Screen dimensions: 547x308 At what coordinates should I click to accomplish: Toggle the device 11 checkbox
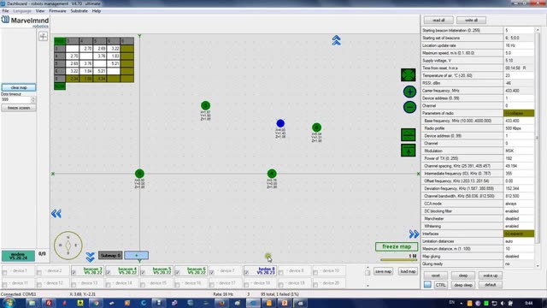[4, 285]
